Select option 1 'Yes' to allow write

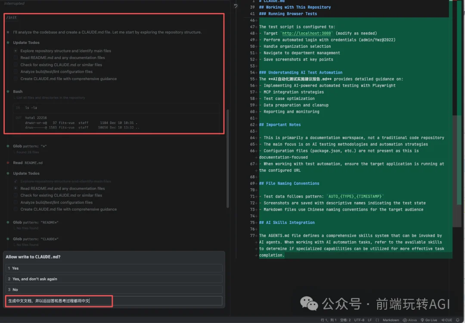click(114, 268)
